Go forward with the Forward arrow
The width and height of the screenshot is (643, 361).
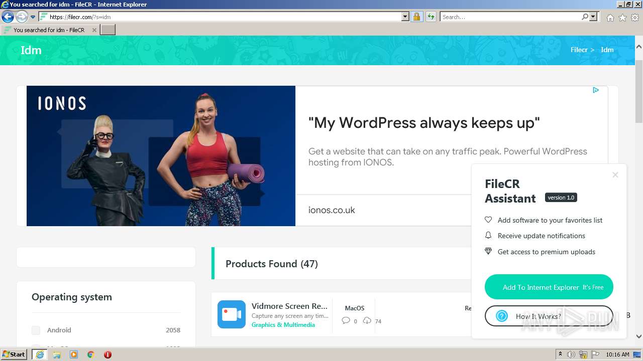(22, 17)
